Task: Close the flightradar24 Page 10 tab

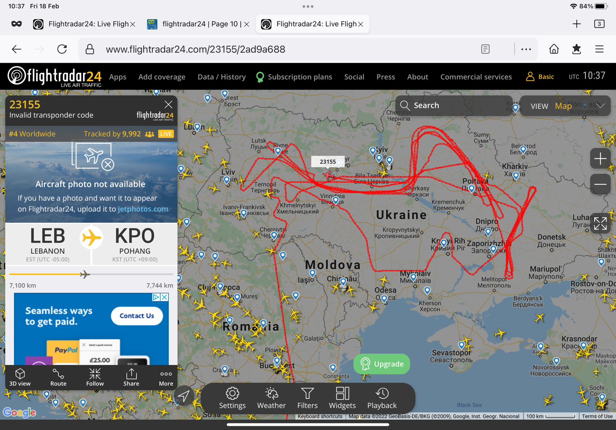Action: [x=246, y=24]
